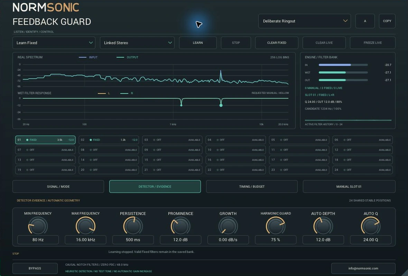Click the 3.5 kHz notch handle
This screenshot has width=408, height=276.
pyautogui.click(x=221, y=105)
